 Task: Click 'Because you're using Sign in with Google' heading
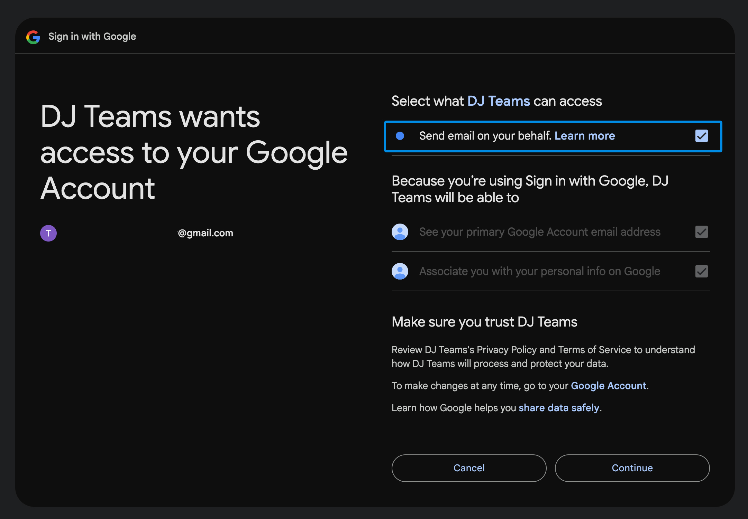(530, 189)
